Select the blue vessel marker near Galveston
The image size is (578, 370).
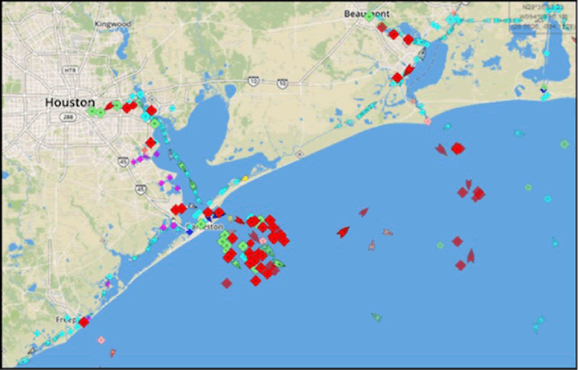click(x=189, y=231)
